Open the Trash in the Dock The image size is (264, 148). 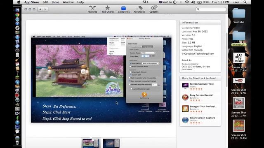click(17, 143)
